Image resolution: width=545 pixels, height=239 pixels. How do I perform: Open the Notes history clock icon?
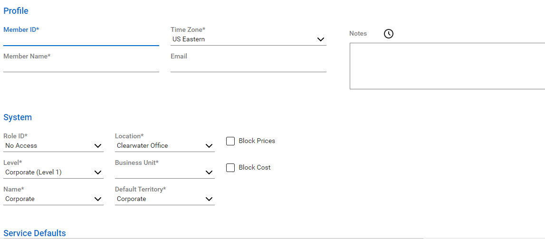point(389,34)
